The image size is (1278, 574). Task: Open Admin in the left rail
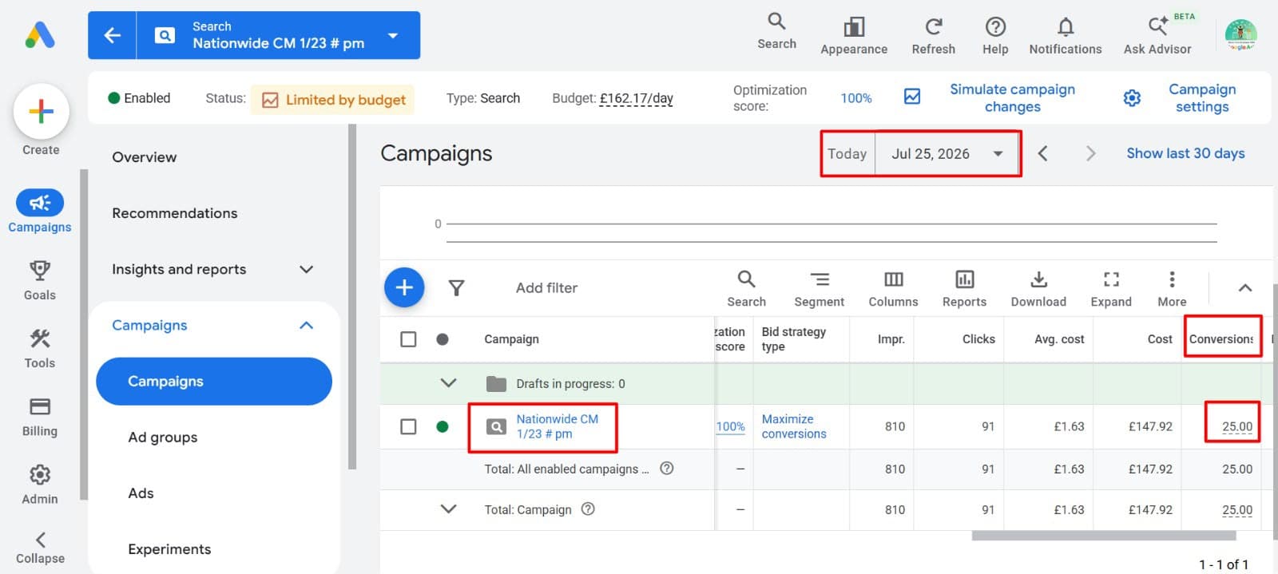(x=40, y=485)
